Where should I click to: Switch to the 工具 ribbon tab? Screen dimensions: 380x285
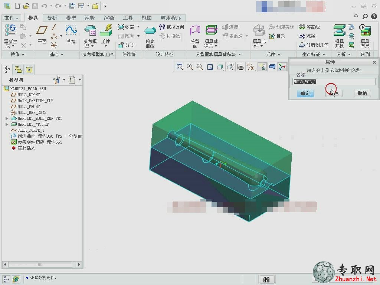tap(128, 18)
